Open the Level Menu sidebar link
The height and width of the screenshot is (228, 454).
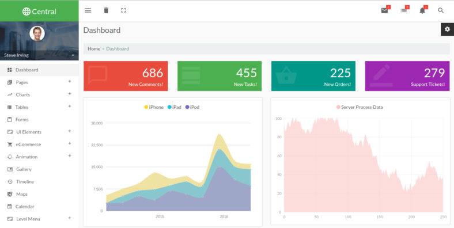[x=28, y=219]
